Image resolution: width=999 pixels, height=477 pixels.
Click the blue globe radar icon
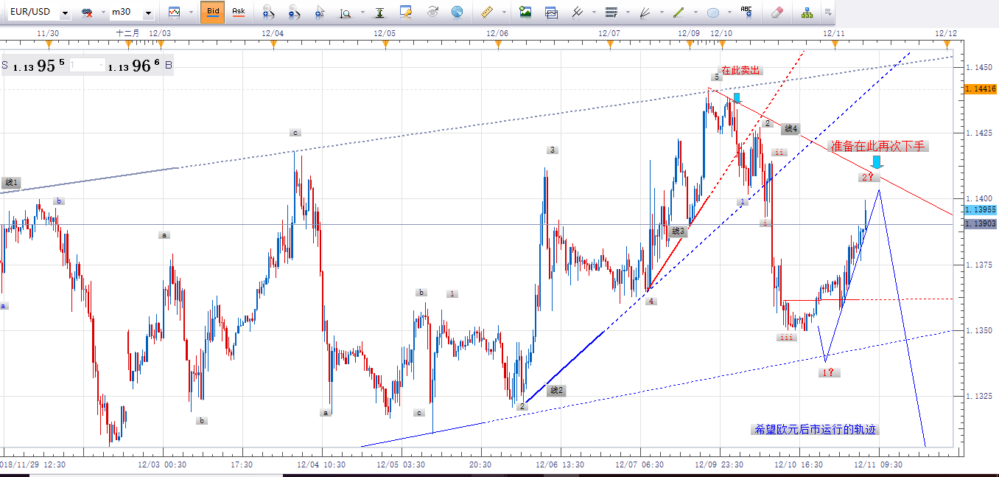(x=458, y=12)
